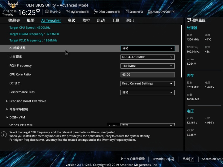Click Target CPU Speed : 4300MHz text
The width and height of the screenshot is (223, 167).
tap(30, 28)
